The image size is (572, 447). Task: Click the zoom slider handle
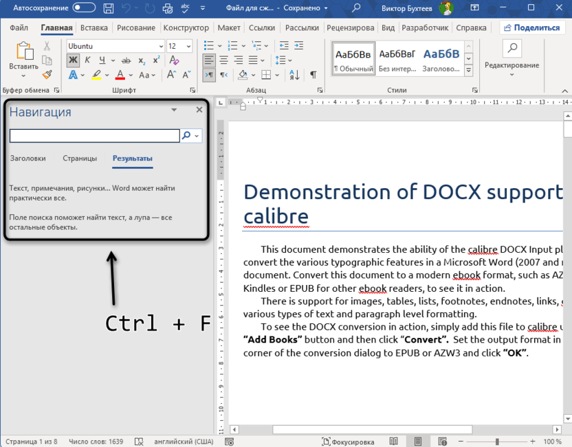pos(497,442)
